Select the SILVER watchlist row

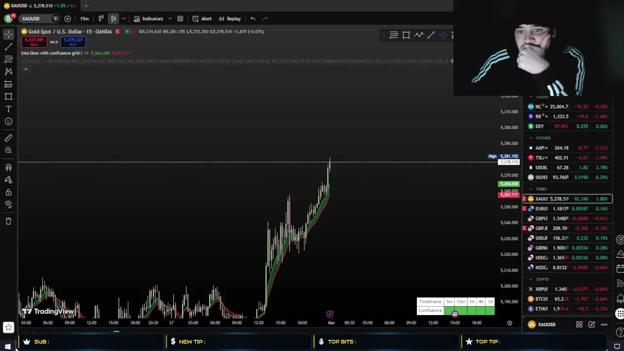click(x=567, y=177)
